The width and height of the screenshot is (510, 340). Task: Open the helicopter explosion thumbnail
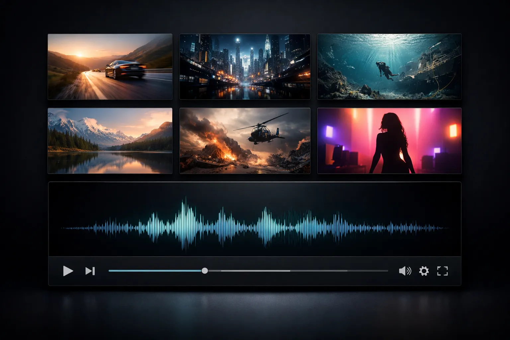click(245, 141)
